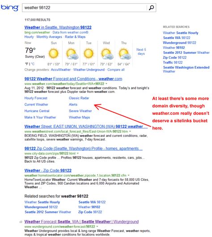Open Monthly Averages link
Image resolution: width=212 pixels, height=237 pixels.
point(49,37)
